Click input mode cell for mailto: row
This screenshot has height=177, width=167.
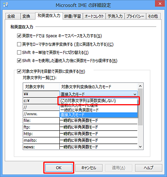[x=98, y=140]
